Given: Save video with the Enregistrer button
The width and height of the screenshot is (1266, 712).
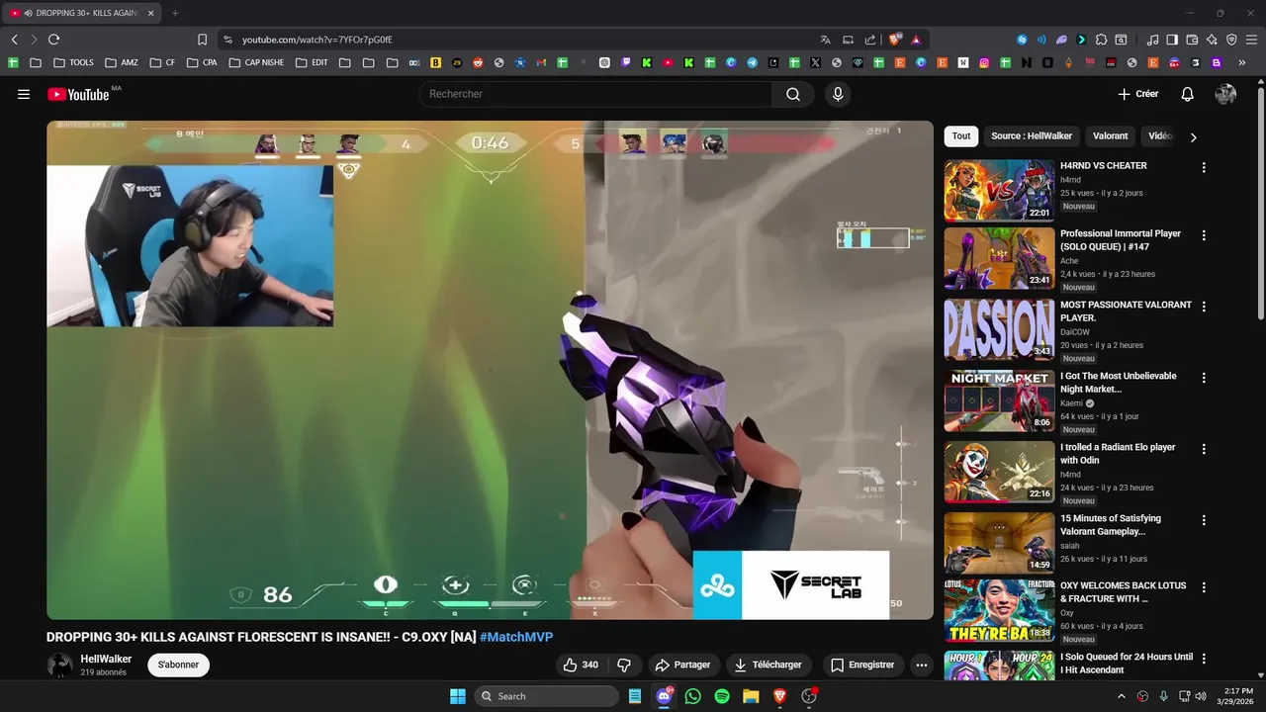Looking at the screenshot, I should pyautogui.click(x=862, y=665).
